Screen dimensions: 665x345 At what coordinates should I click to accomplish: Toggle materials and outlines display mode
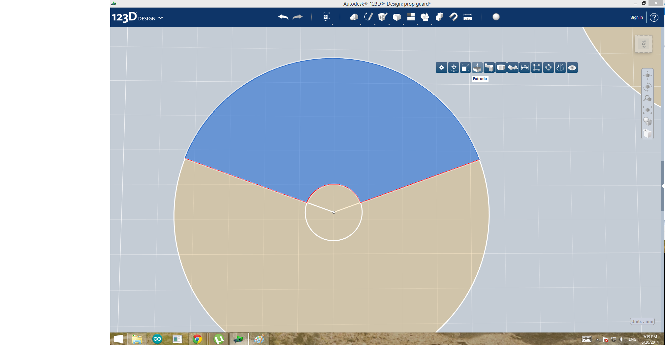(x=648, y=121)
